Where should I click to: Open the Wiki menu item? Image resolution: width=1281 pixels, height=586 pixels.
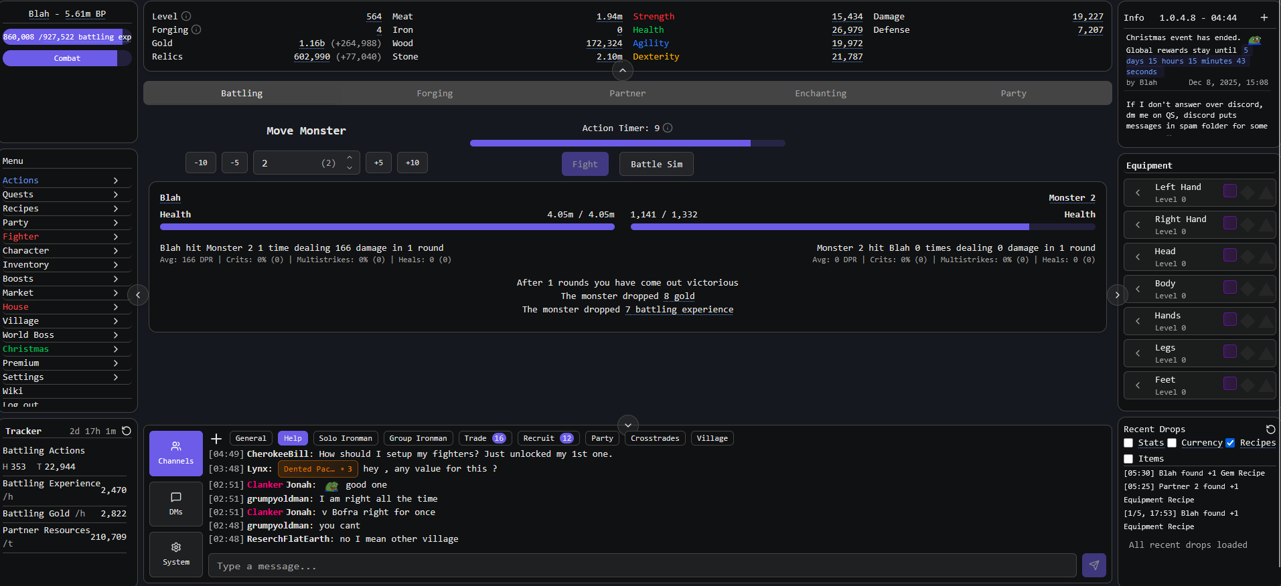[x=67, y=391]
